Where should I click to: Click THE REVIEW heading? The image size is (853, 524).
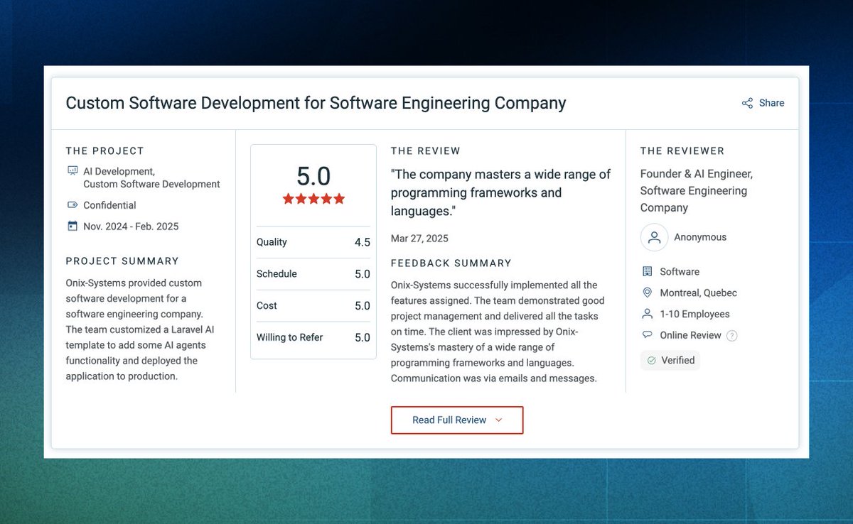pos(426,151)
